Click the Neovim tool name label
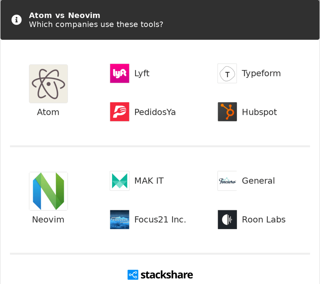Image resolution: width=320 pixels, height=284 pixels. [x=48, y=220]
